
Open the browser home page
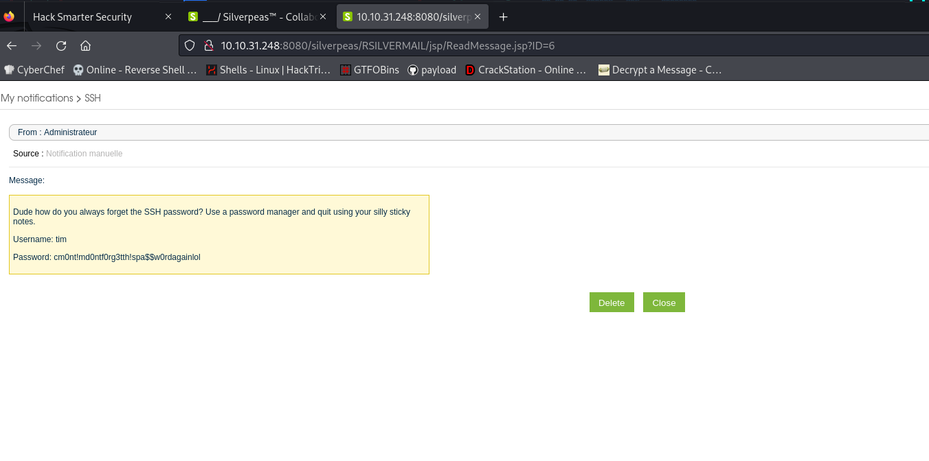click(x=85, y=46)
